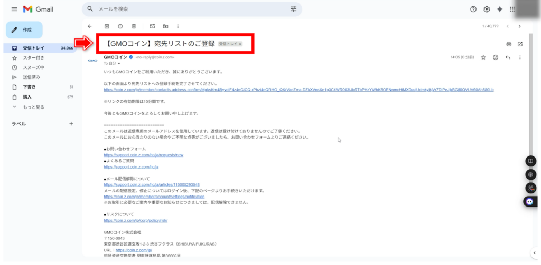Open the 下書き drafts folder

pos(29,86)
